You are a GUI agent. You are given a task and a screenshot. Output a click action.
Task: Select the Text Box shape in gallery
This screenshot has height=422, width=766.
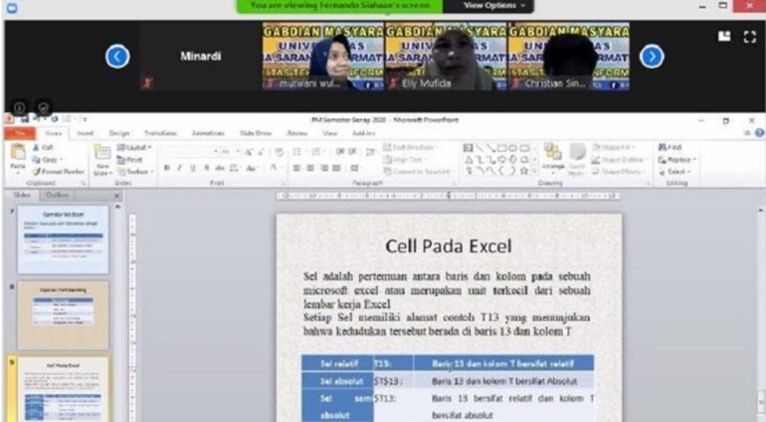[468, 148]
